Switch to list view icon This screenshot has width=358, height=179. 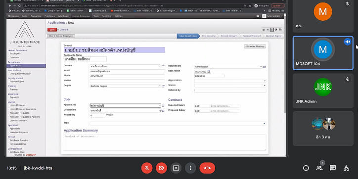(x=268, y=30)
